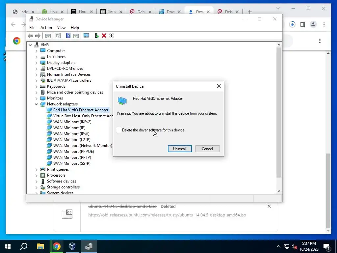Screen dimensions: 337x253
Task: Open the Action menu
Action: click(x=46, y=28)
